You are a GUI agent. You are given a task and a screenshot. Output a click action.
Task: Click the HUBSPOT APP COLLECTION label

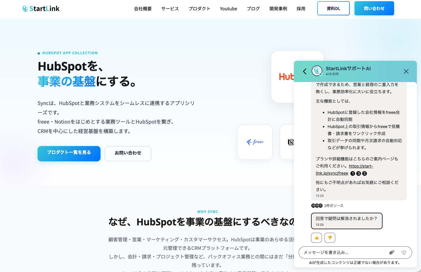click(70, 53)
